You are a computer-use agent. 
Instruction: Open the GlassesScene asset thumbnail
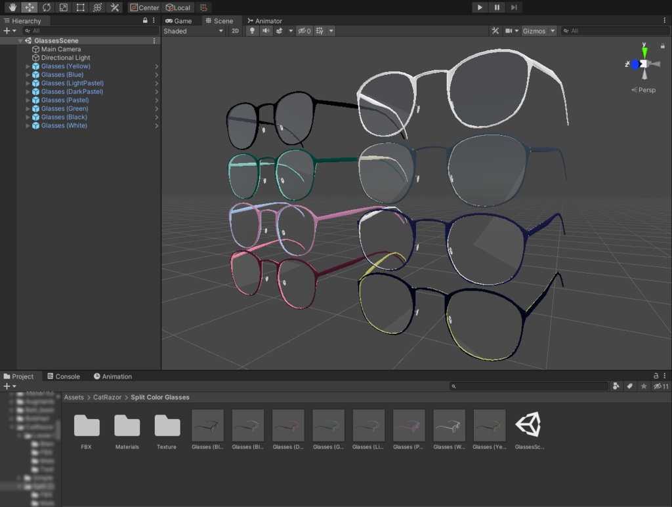coord(529,425)
